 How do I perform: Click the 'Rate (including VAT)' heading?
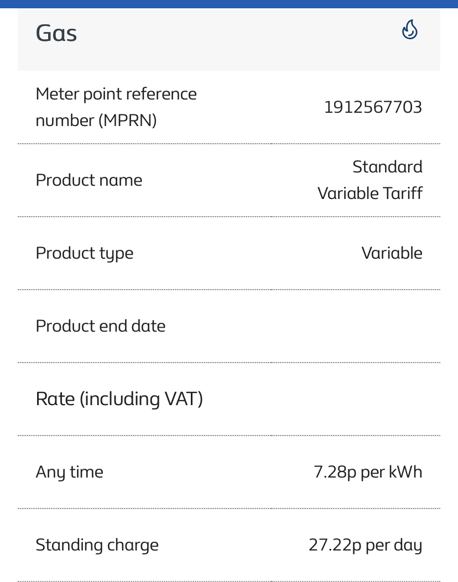(x=119, y=399)
